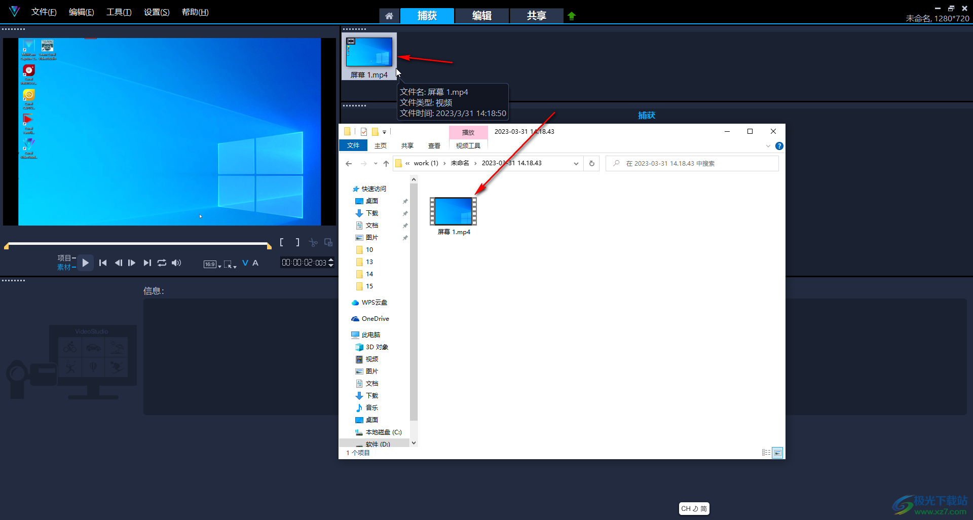Screen dimensions: 973x520
Task: Select 此电脑 in navigation pane
Action: click(x=365, y=335)
